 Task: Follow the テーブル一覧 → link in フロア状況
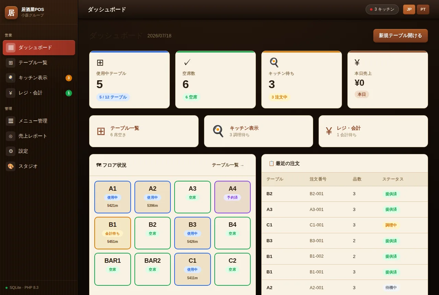click(x=228, y=165)
